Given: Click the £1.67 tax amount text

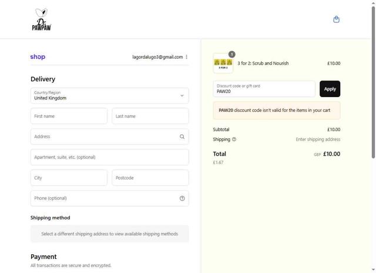Looking at the screenshot, I should click(218, 162).
